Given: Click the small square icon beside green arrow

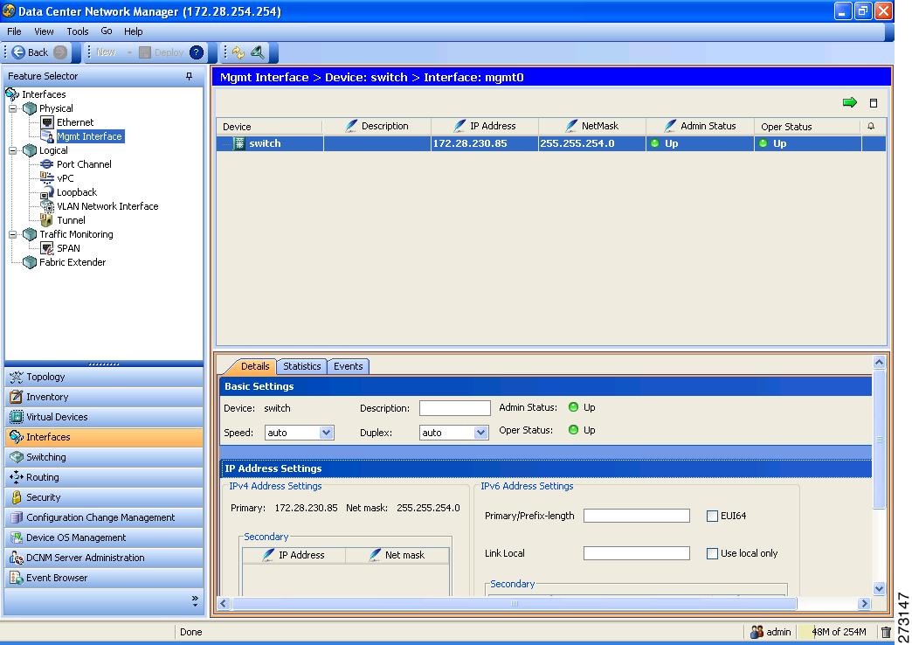Looking at the screenshot, I should tap(873, 103).
